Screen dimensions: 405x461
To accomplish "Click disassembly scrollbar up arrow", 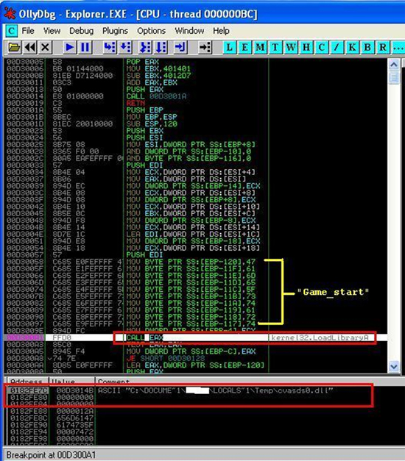I will pyautogui.click(x=394, y=65).
